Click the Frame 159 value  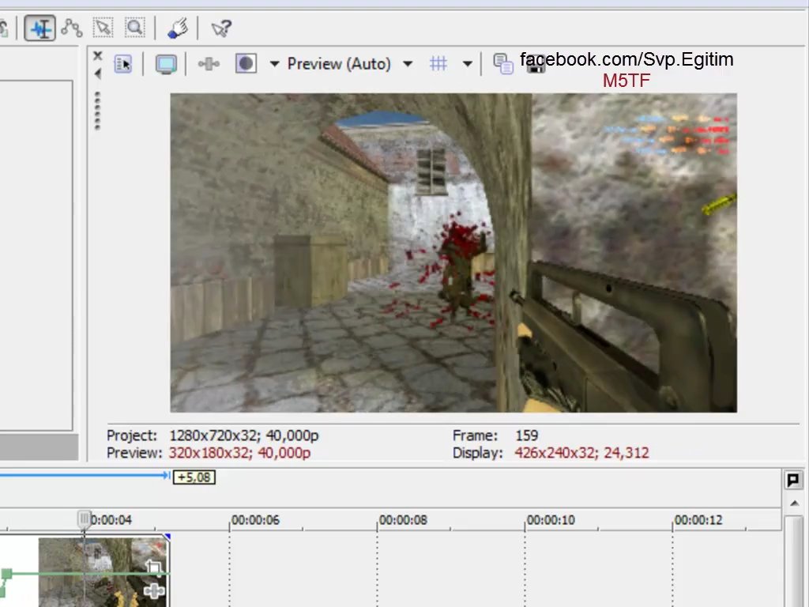click(527, 435)
